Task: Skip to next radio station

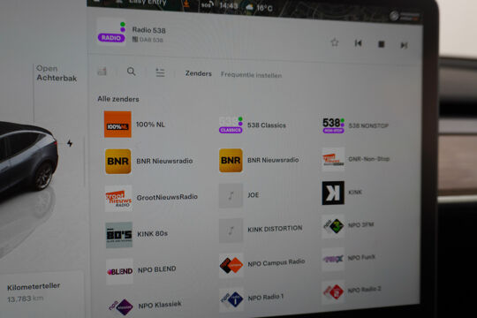Action: [404, 45]
